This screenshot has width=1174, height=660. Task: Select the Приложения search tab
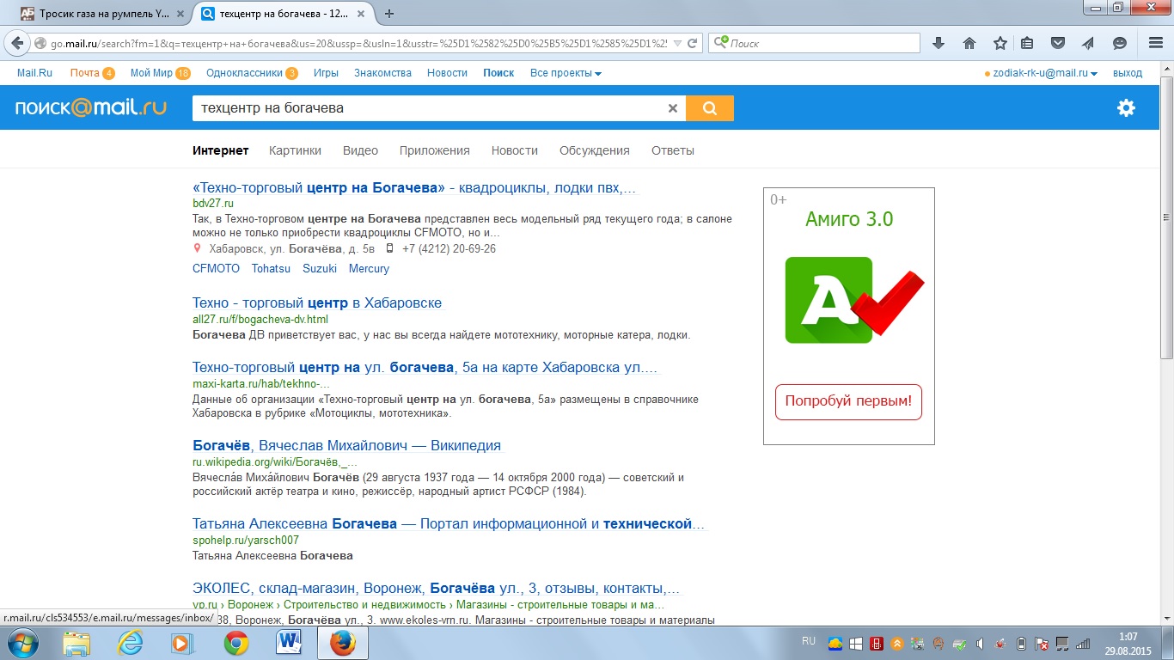(x=435, y=150)
